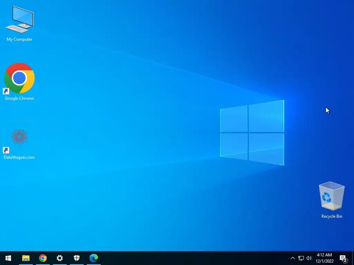Launch Microsoft Edge from the taskbar
The width and height of the screenshot is (354, 265).
93,258
